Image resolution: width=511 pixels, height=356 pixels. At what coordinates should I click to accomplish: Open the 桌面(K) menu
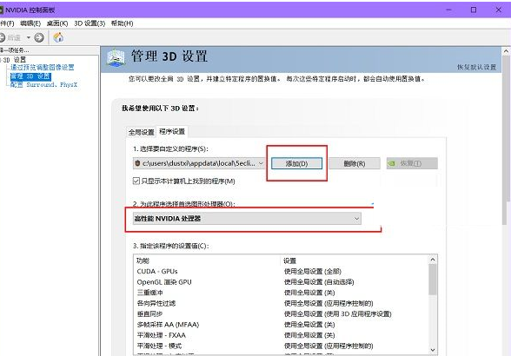tap(57, 23)
